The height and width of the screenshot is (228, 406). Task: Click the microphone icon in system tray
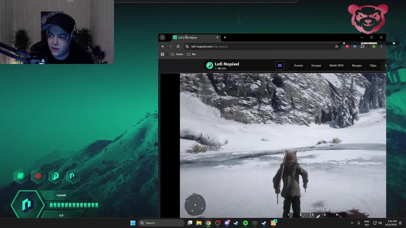(x=359, y=223)
